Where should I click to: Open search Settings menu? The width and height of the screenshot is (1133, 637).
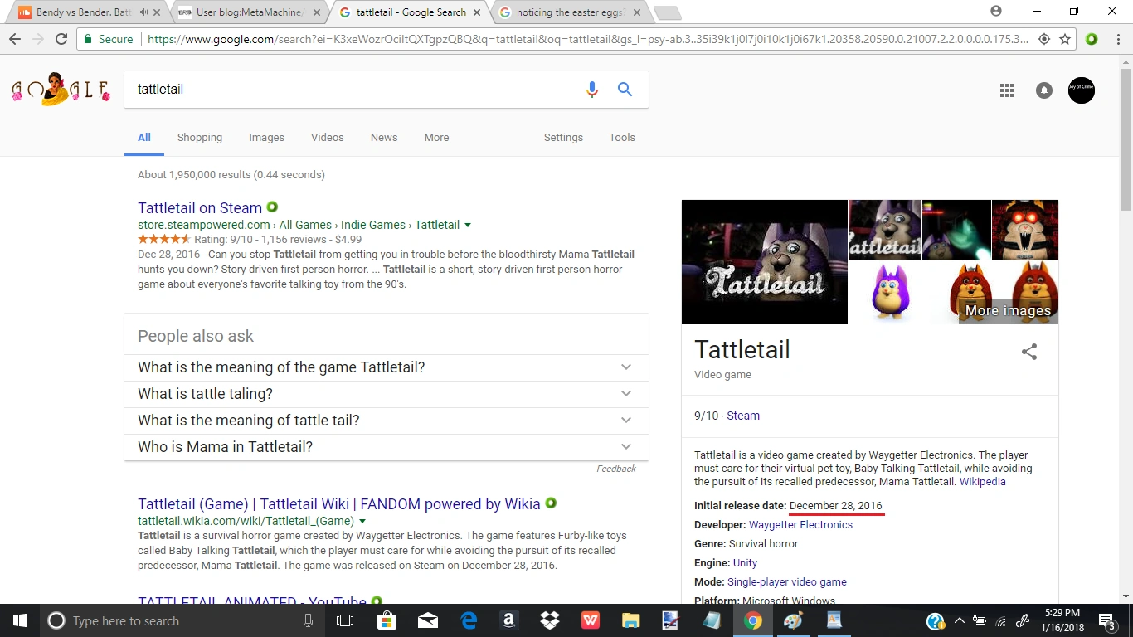tap(563, 138)
